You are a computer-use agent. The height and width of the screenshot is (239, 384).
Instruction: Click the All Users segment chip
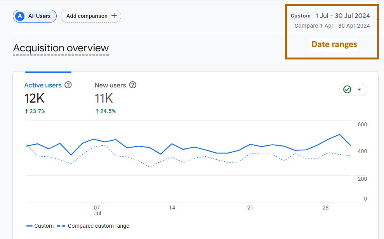[35, 16]
